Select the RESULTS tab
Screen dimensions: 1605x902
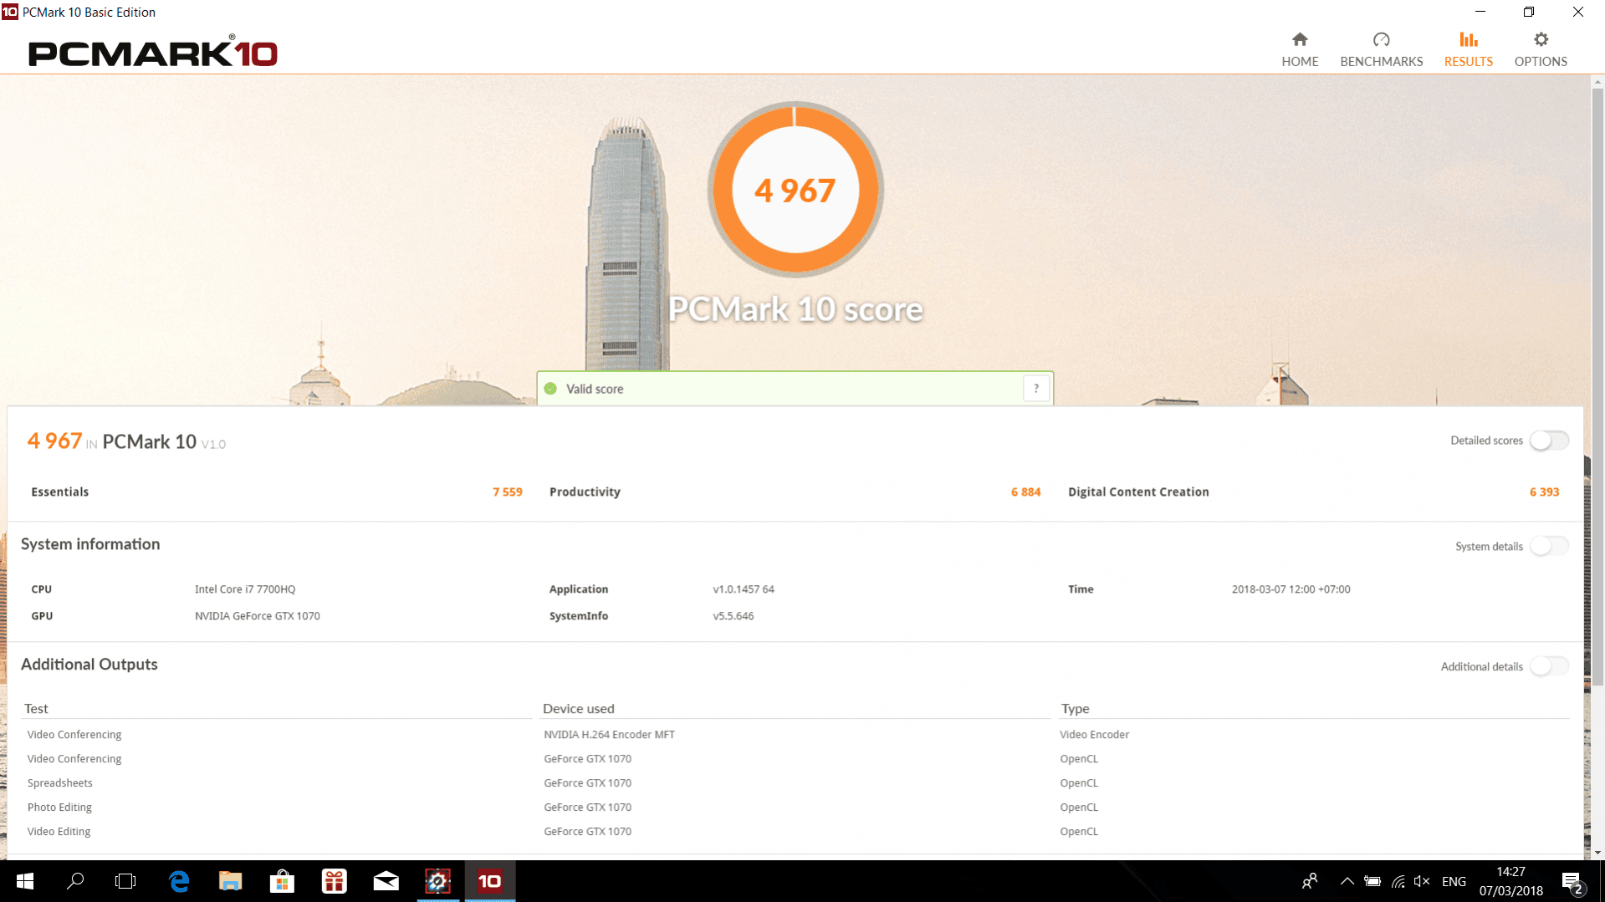1468,49
